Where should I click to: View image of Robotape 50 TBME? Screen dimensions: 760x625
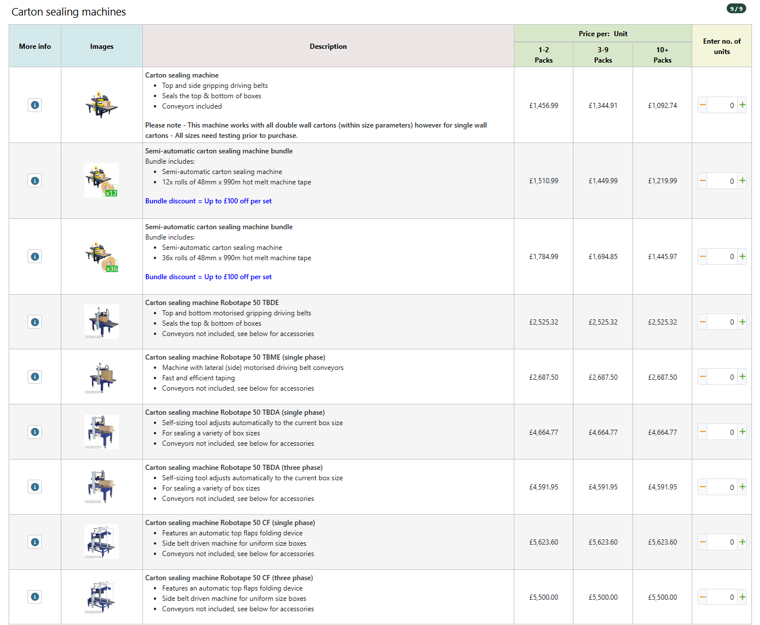pos(102,377)
